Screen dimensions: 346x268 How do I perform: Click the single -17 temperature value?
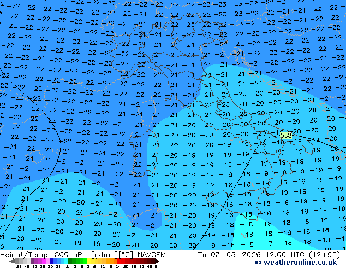pyautogui.click(x=266, y=244)
